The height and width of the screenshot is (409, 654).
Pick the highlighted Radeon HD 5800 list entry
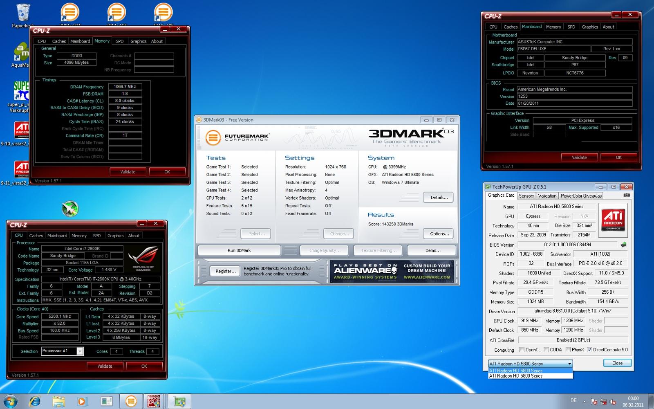[531, 371]
